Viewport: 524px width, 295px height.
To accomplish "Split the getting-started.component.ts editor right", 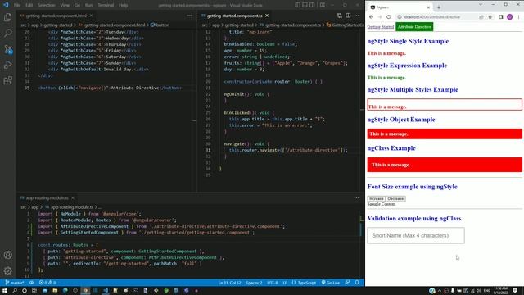I will [348, 16].
